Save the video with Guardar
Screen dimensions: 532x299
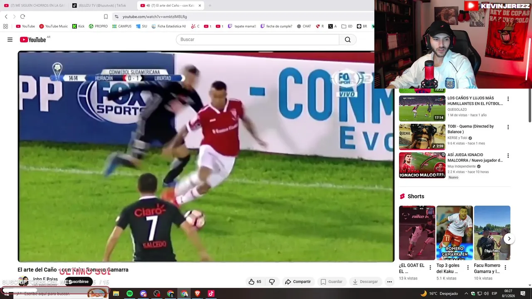point(331,282)
